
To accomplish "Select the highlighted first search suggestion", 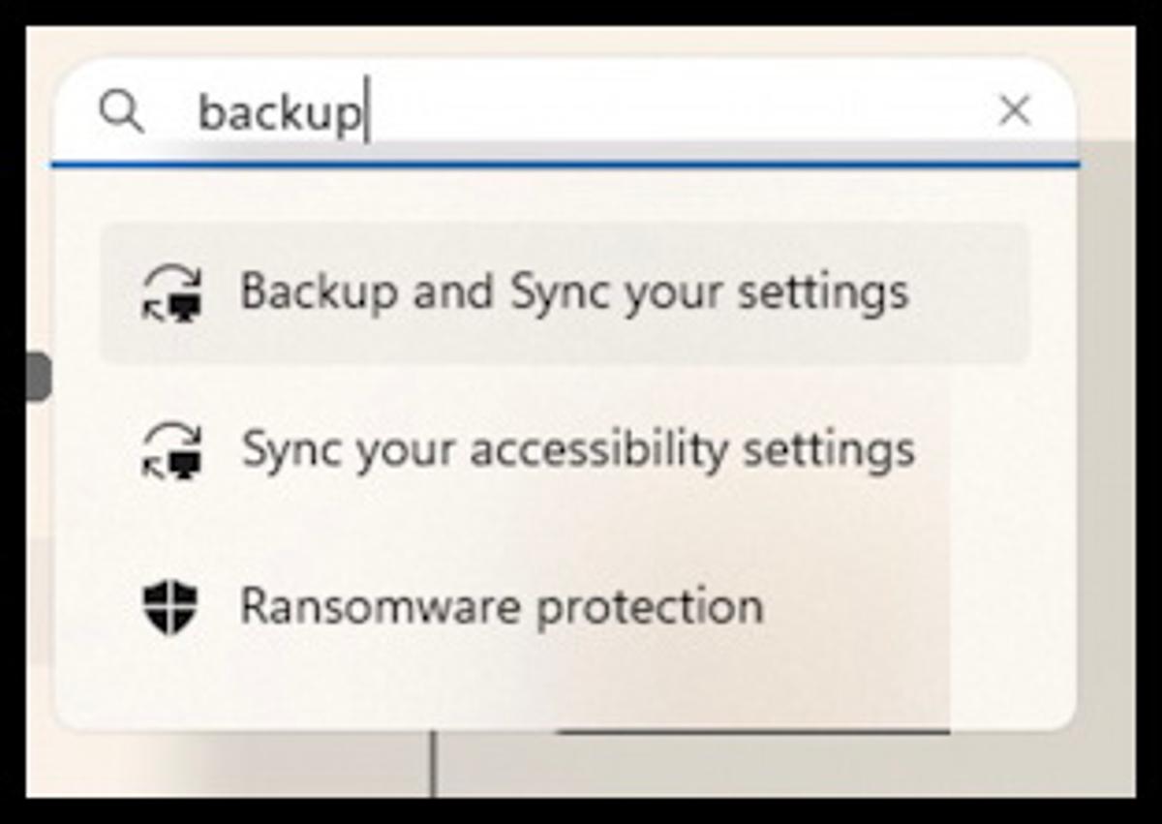I will 573,292.
